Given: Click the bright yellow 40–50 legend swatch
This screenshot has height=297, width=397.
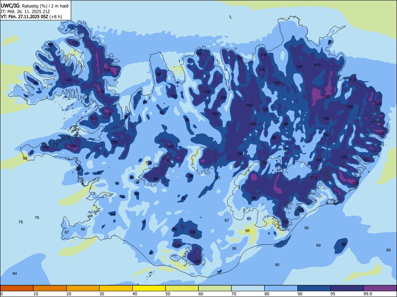Looking at the screenshot, I should tap(149, 288).
